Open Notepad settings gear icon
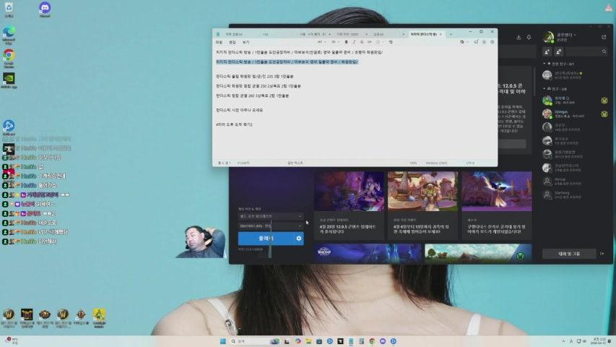616x347 pixels. 492,42
